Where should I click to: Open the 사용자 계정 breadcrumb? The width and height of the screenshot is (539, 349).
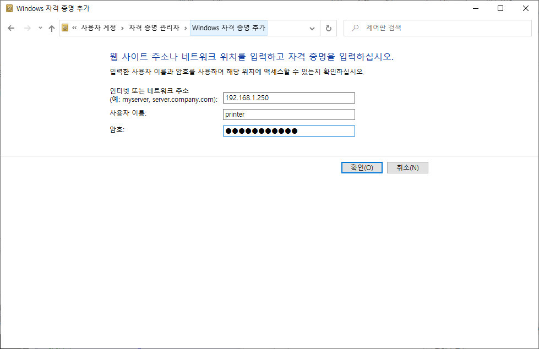pyautogui.click(x=99, y=28)
